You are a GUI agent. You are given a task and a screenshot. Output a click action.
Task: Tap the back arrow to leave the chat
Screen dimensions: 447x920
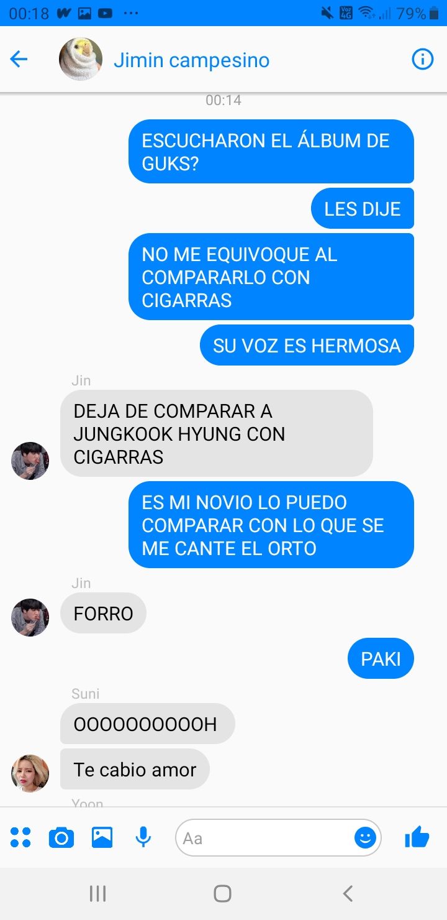pos(19,60)
